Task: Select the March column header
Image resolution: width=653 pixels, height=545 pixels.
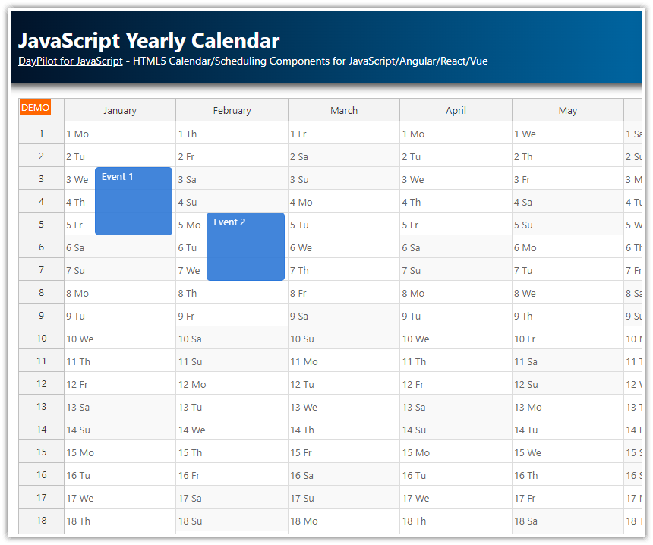Action: coord(343,109)
